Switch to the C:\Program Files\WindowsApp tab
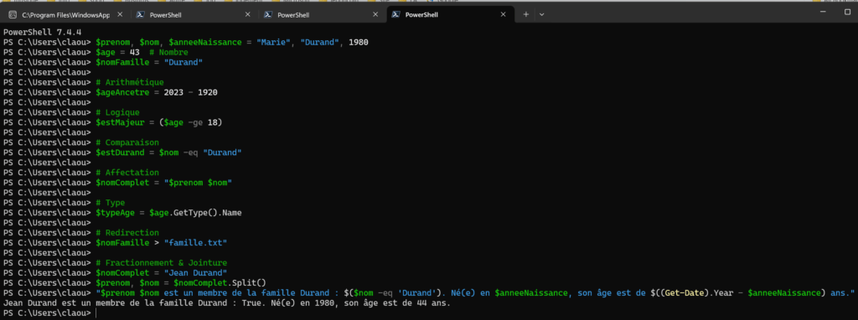The height and width of the screenshot is (320, 858). (x=65, y=15)
